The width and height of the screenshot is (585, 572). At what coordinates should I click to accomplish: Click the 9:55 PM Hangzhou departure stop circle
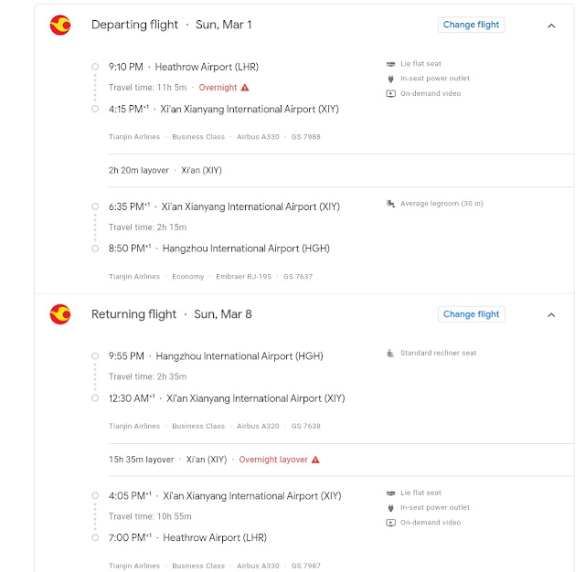[x=95, y=356]
